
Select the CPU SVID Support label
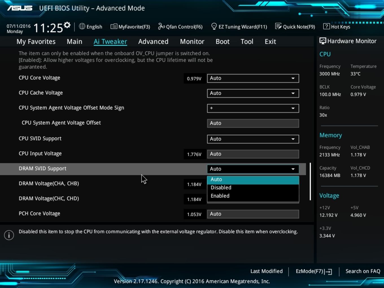coord(40,139)
